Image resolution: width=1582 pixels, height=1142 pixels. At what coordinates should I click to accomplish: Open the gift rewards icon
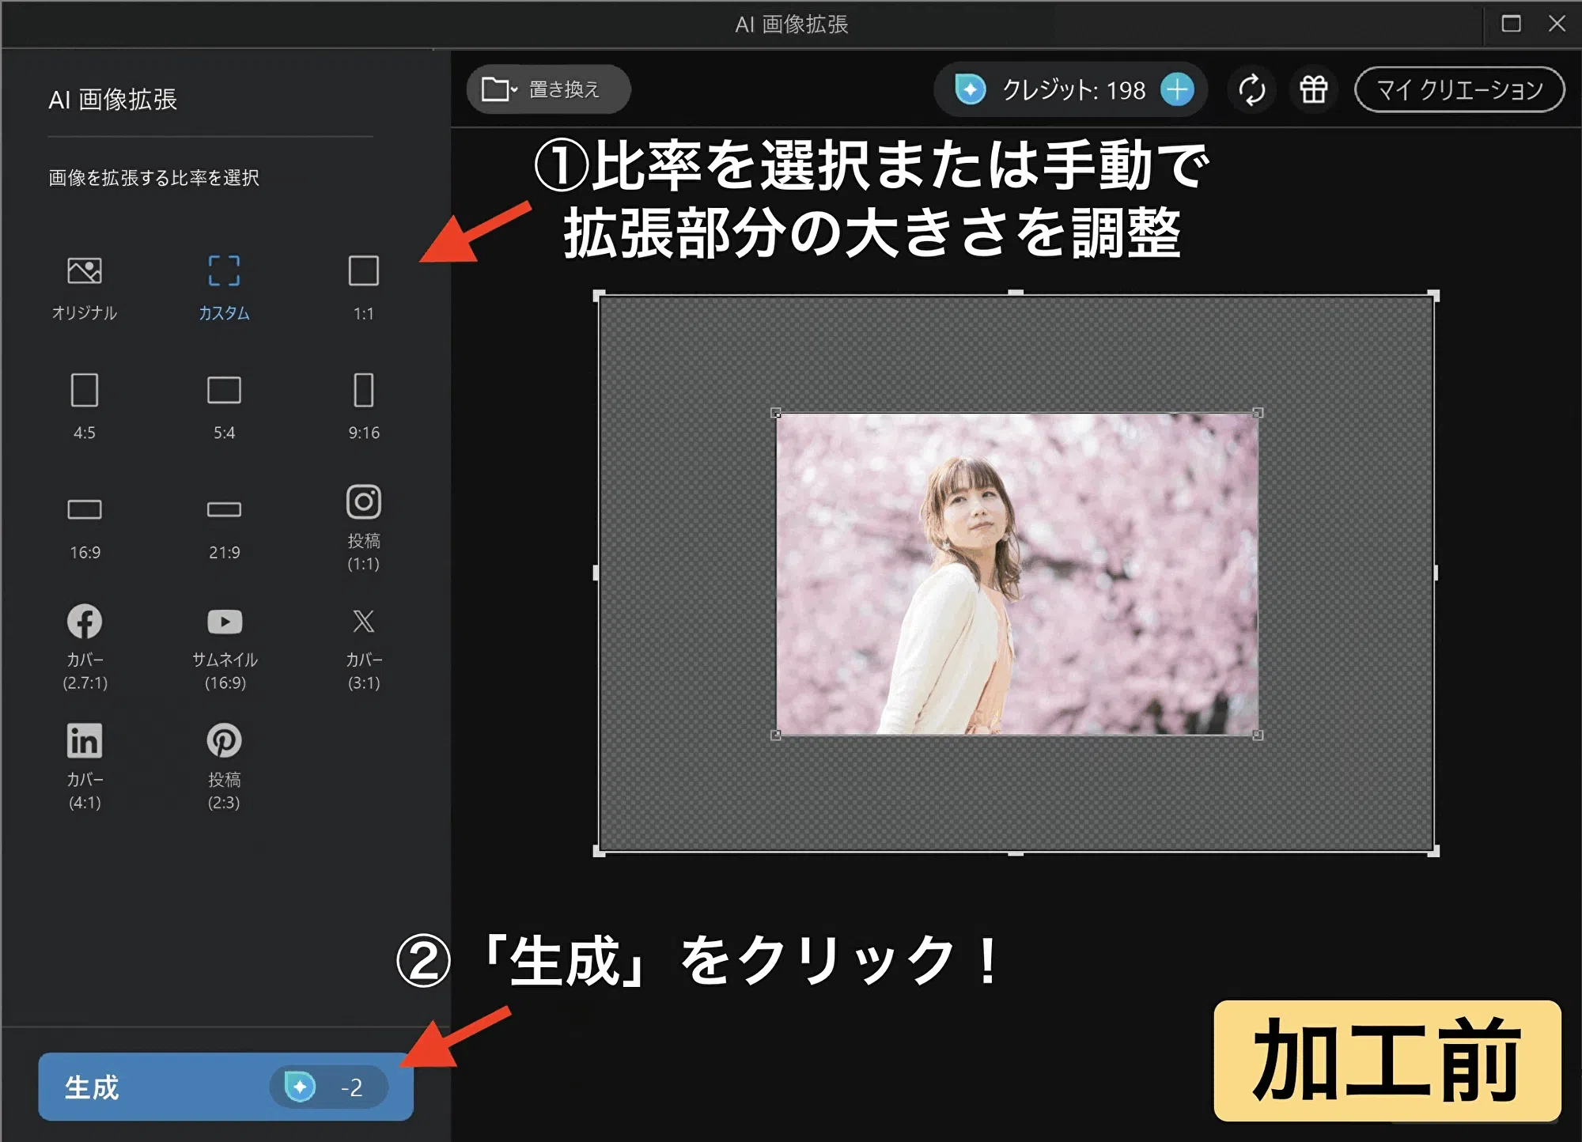coord(1313,89)
